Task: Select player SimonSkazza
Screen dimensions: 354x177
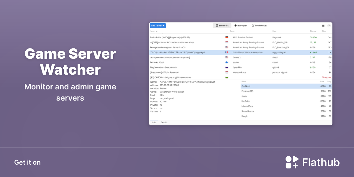Action: [x=286, y=111]
